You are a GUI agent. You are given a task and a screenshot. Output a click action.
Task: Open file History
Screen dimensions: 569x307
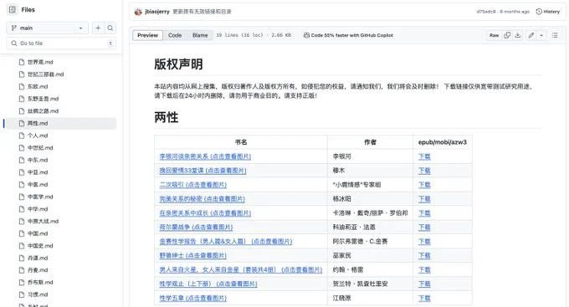coord(548,12)
